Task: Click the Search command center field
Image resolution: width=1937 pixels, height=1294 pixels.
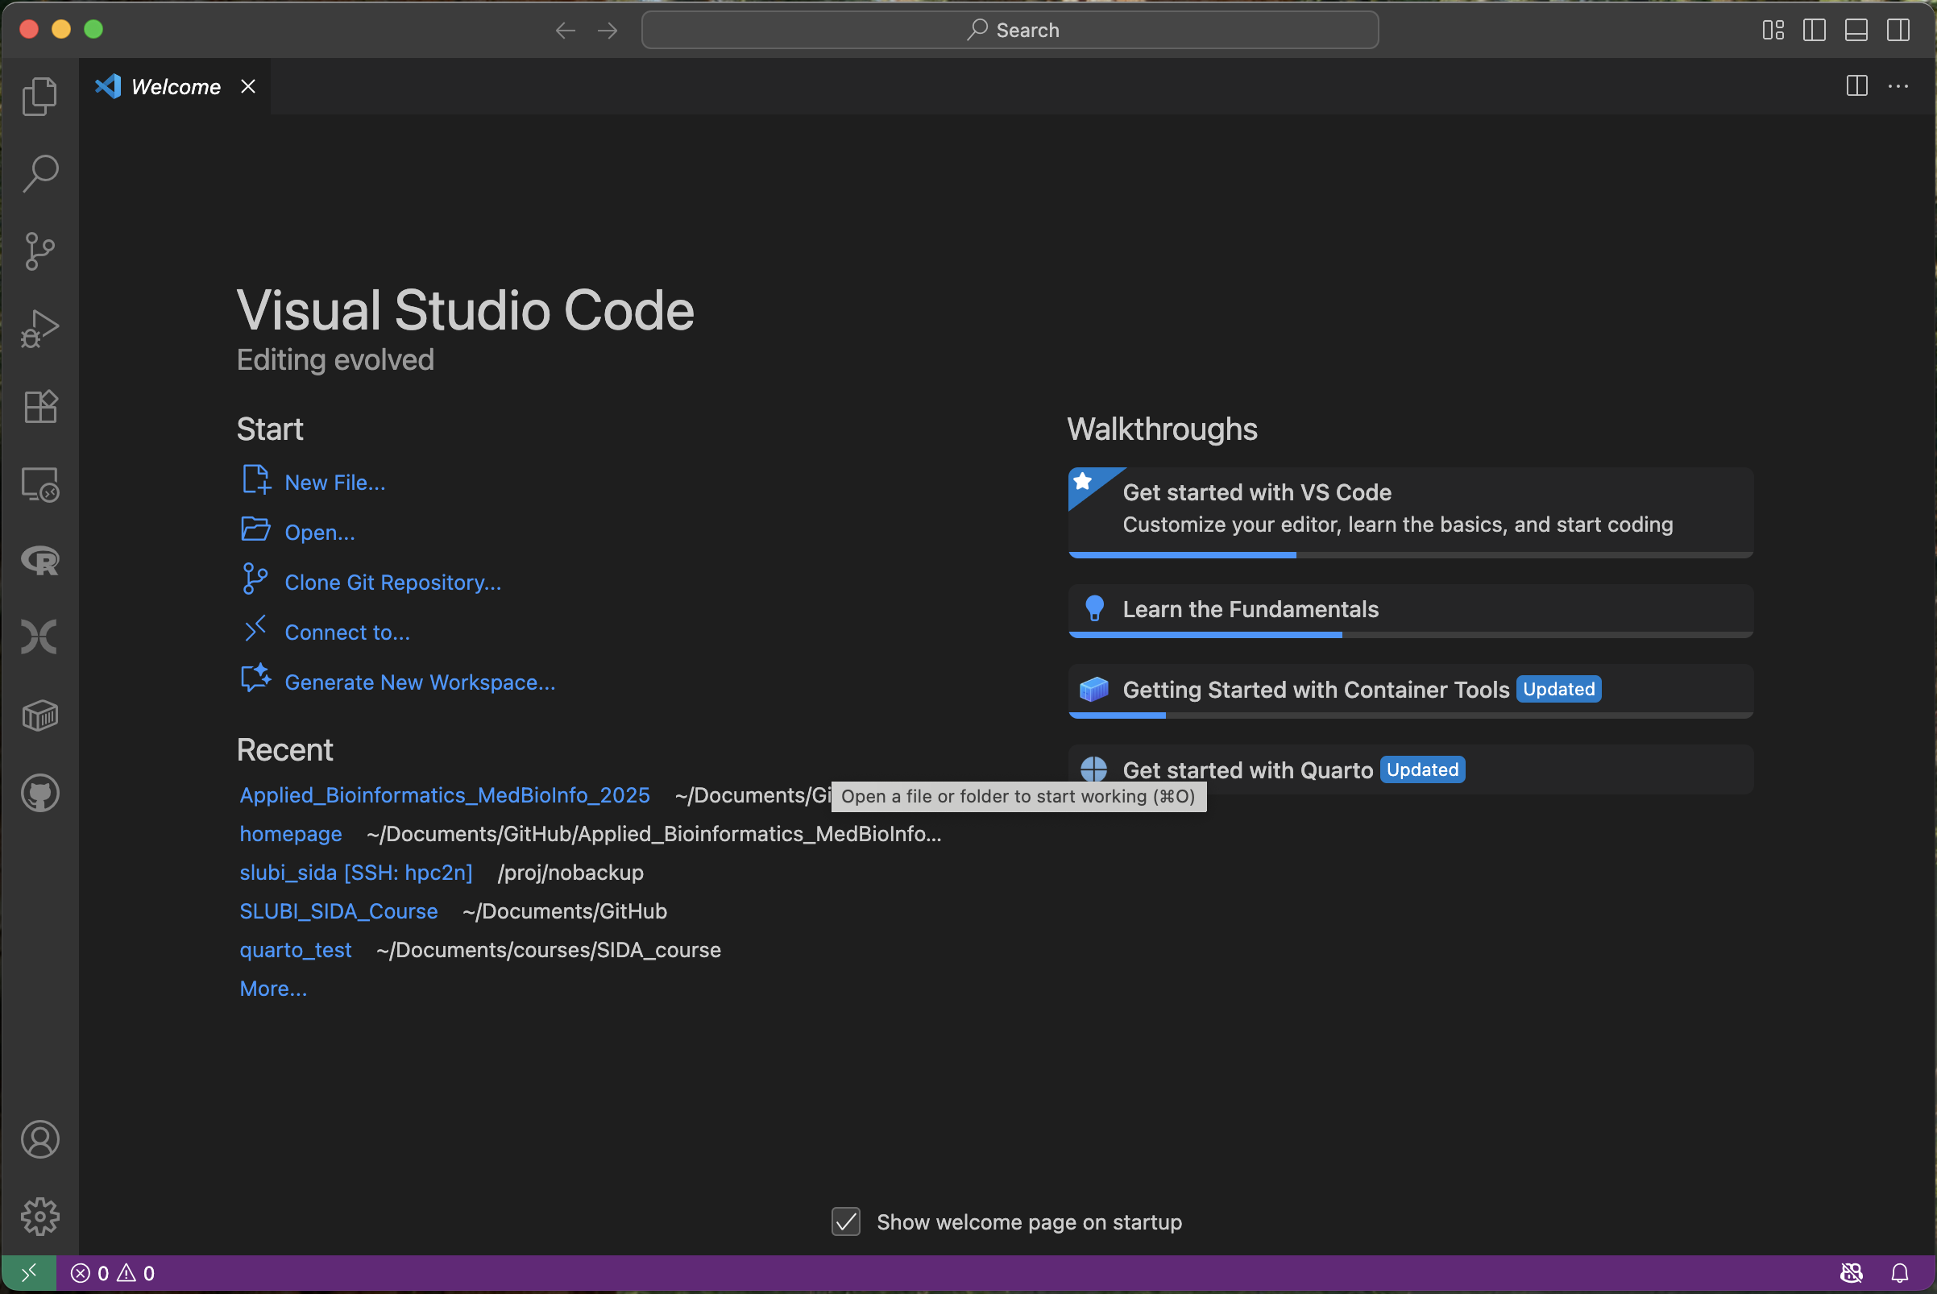Action: click(x=1010, y=31)
